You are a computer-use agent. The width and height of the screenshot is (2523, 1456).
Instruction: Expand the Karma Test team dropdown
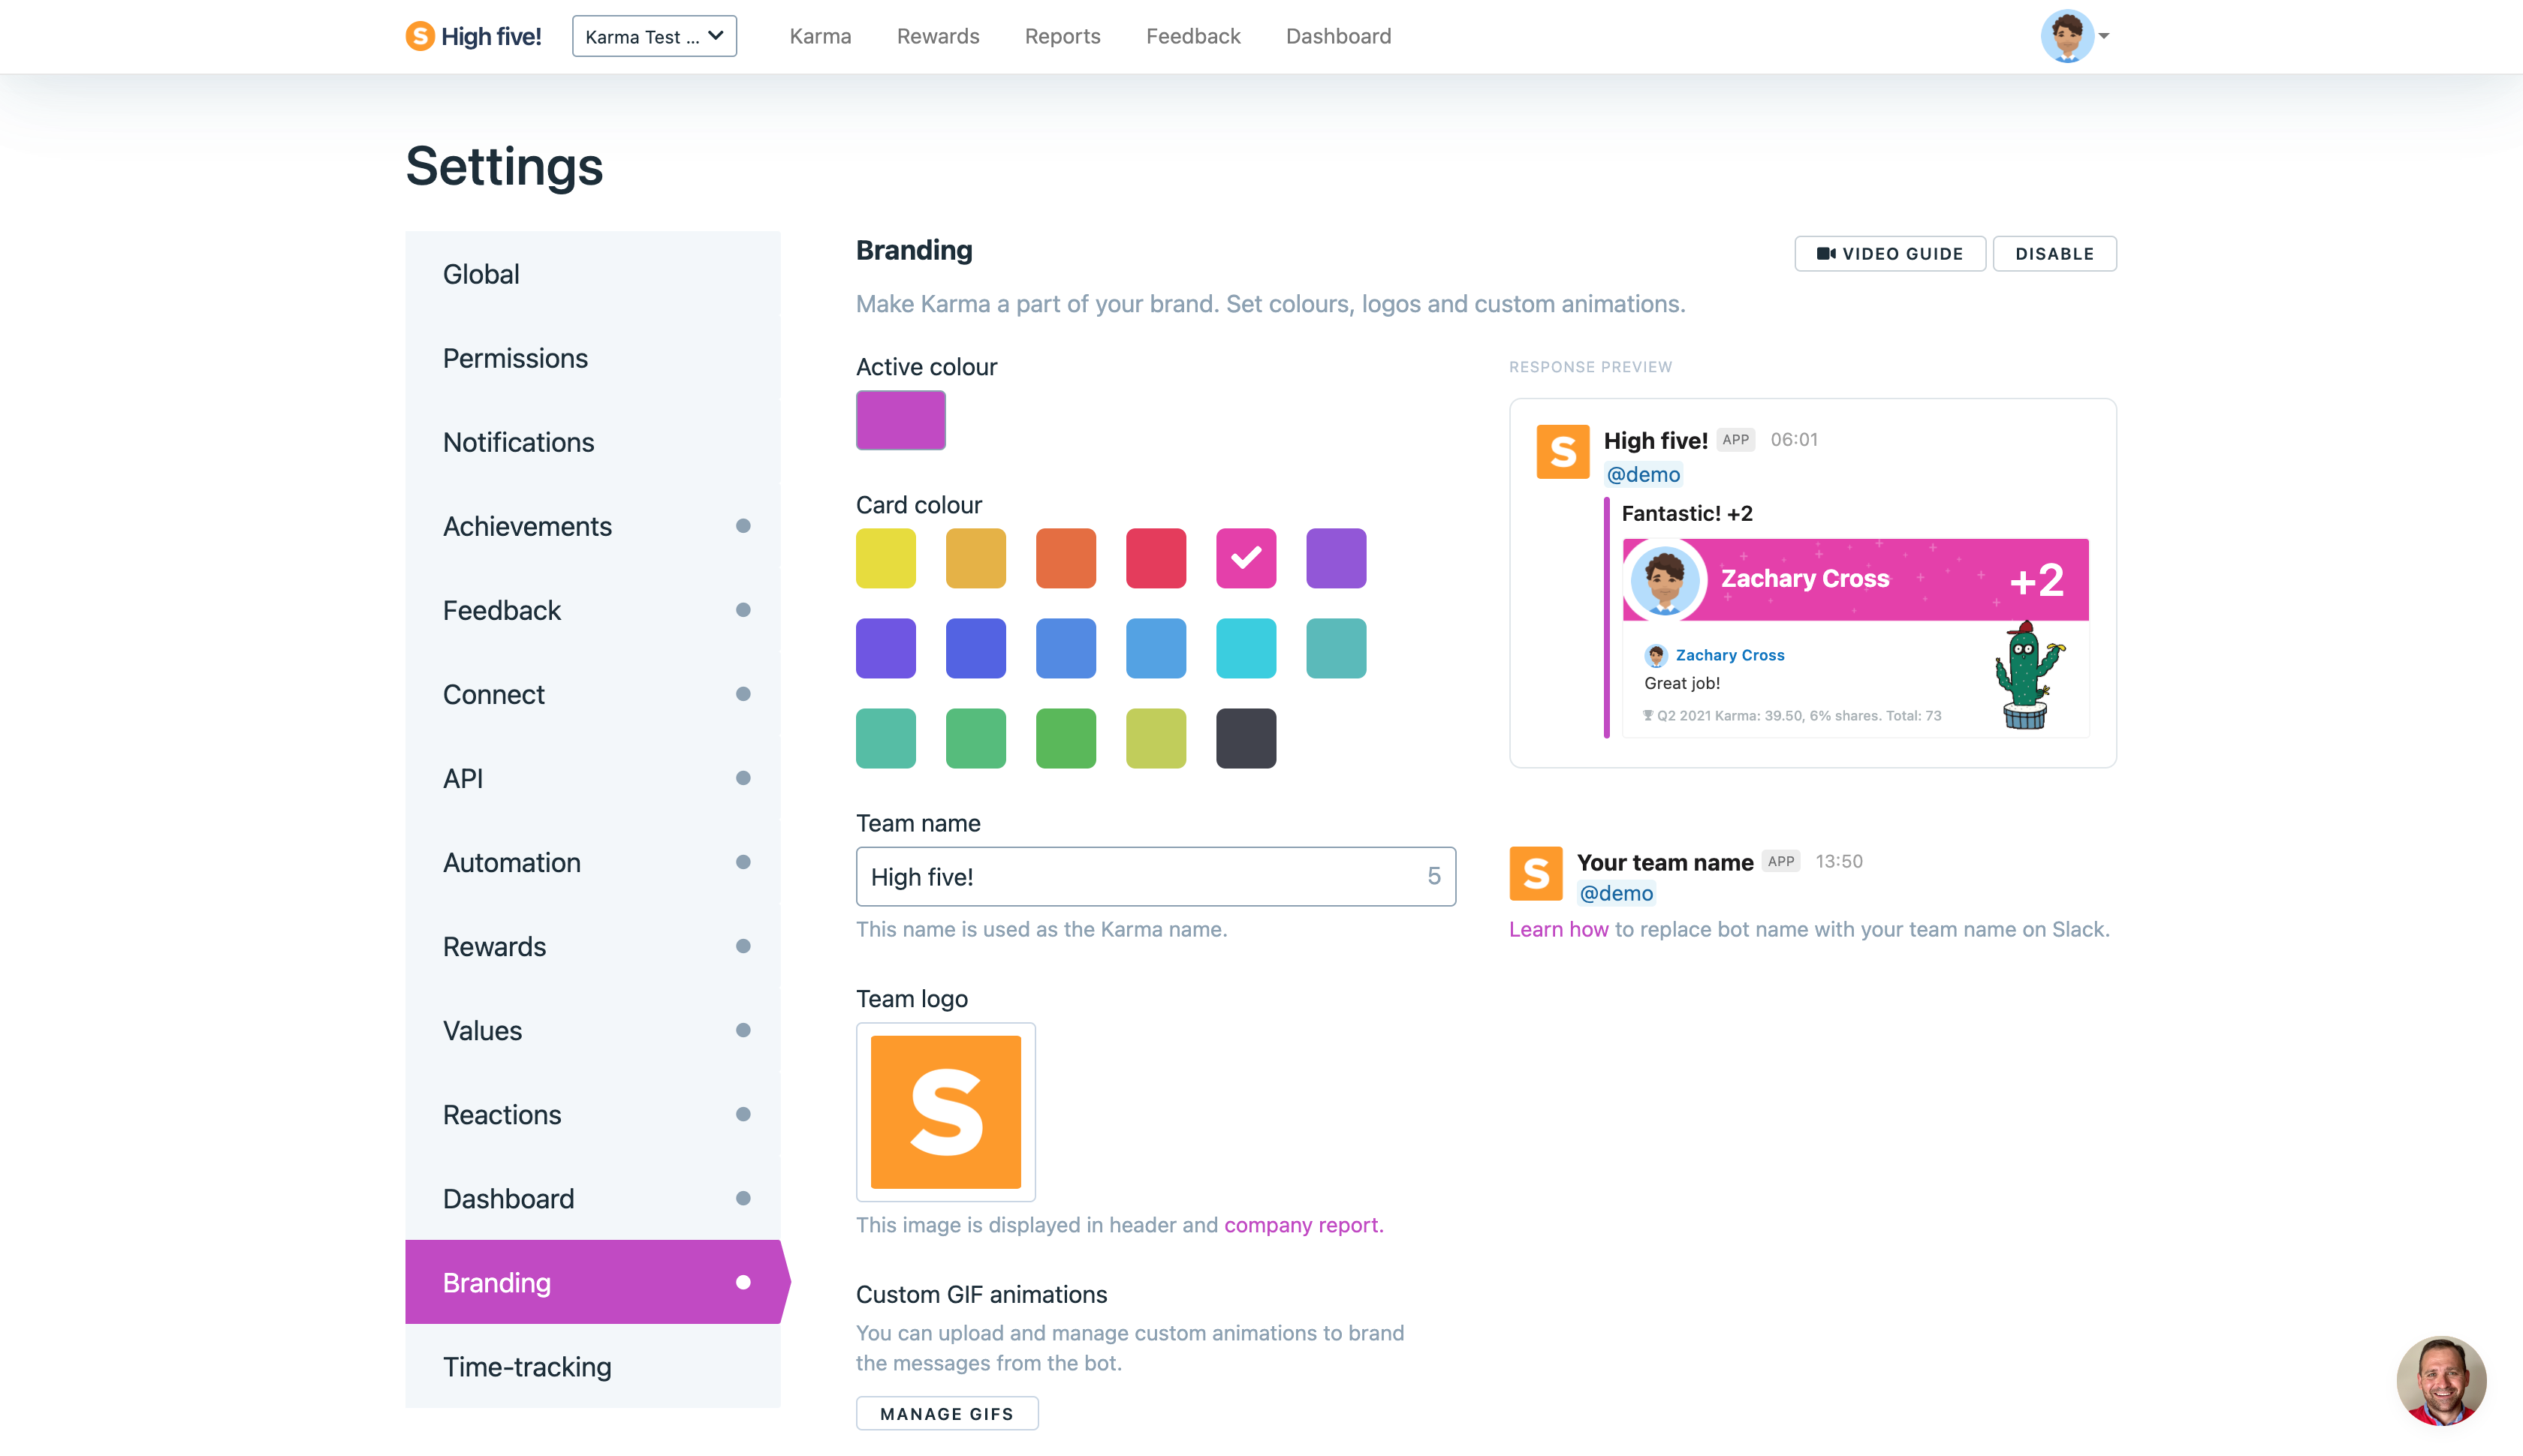(654, 36)
